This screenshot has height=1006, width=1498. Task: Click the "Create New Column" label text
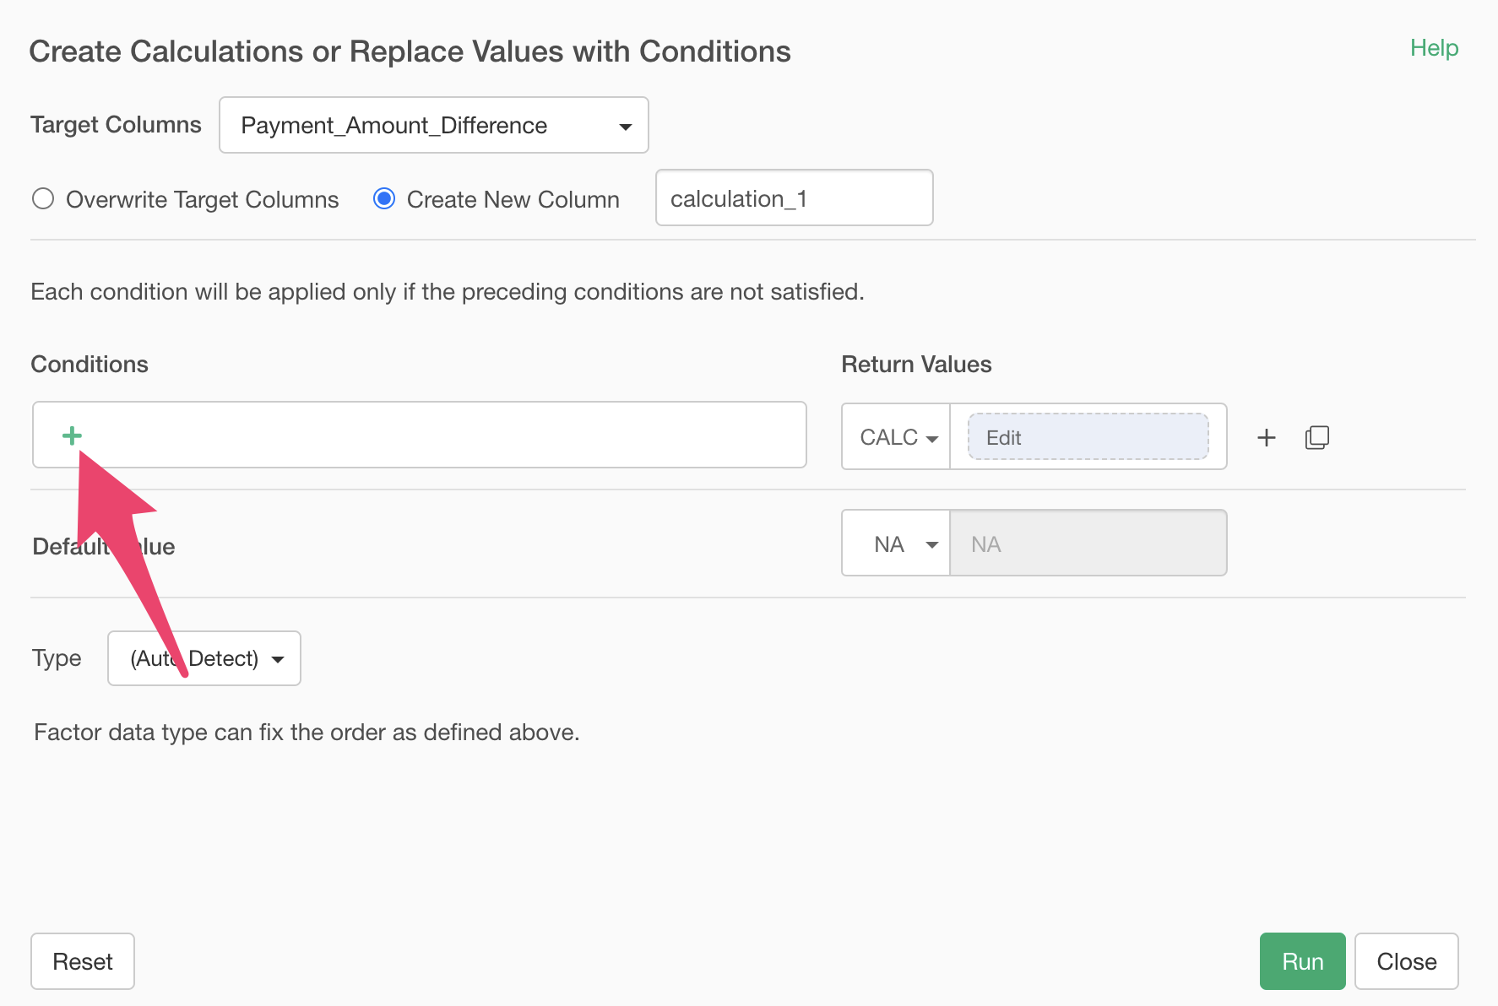pyautogui.click(x=513, y=200)
